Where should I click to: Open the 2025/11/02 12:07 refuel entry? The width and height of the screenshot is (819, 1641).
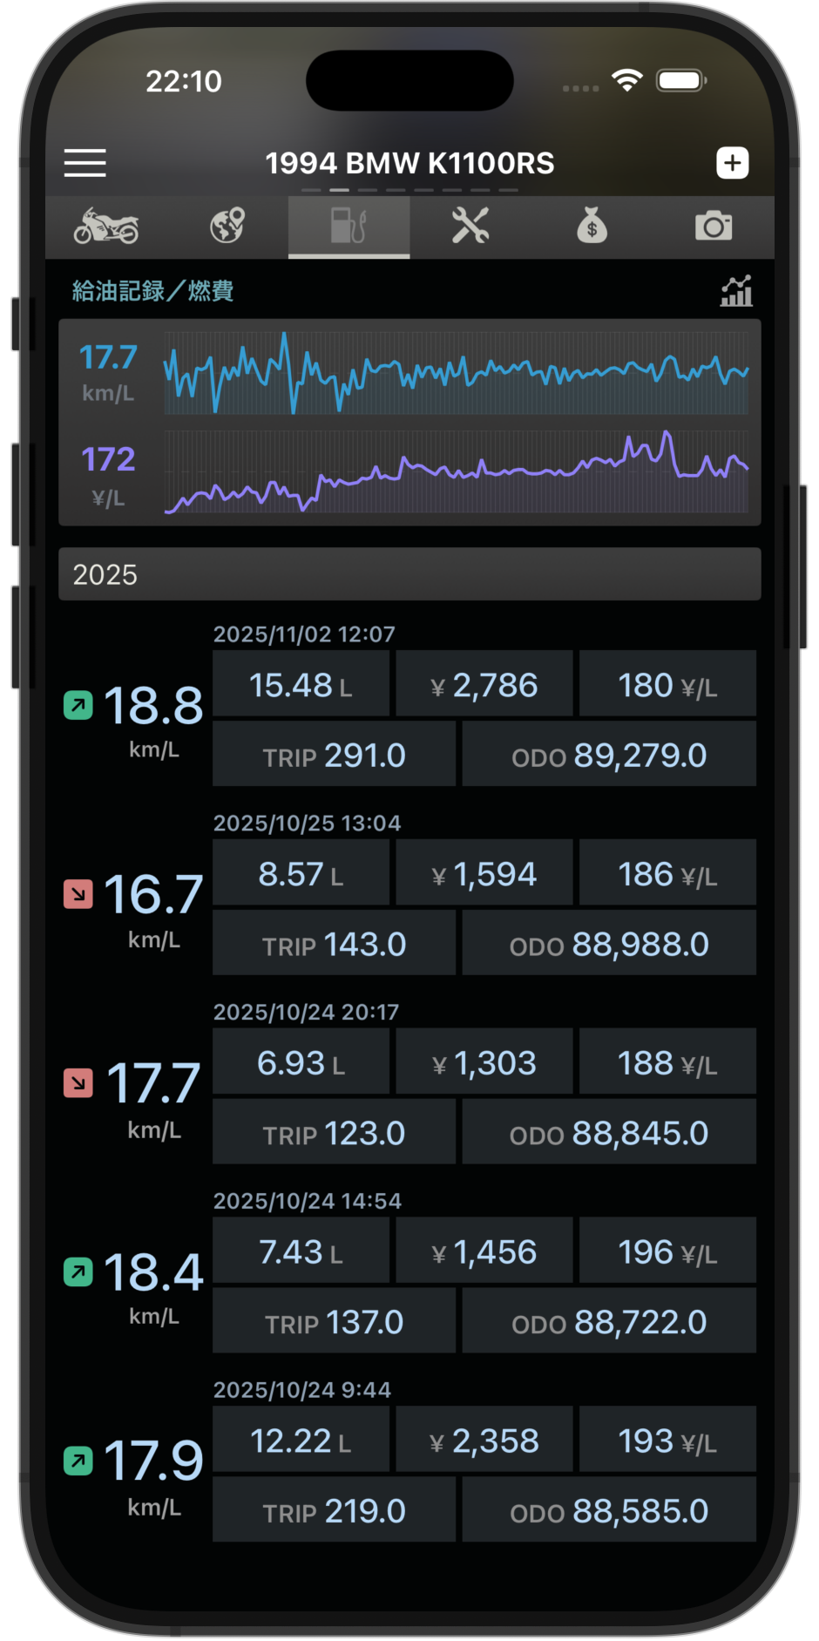pos(304,634)
